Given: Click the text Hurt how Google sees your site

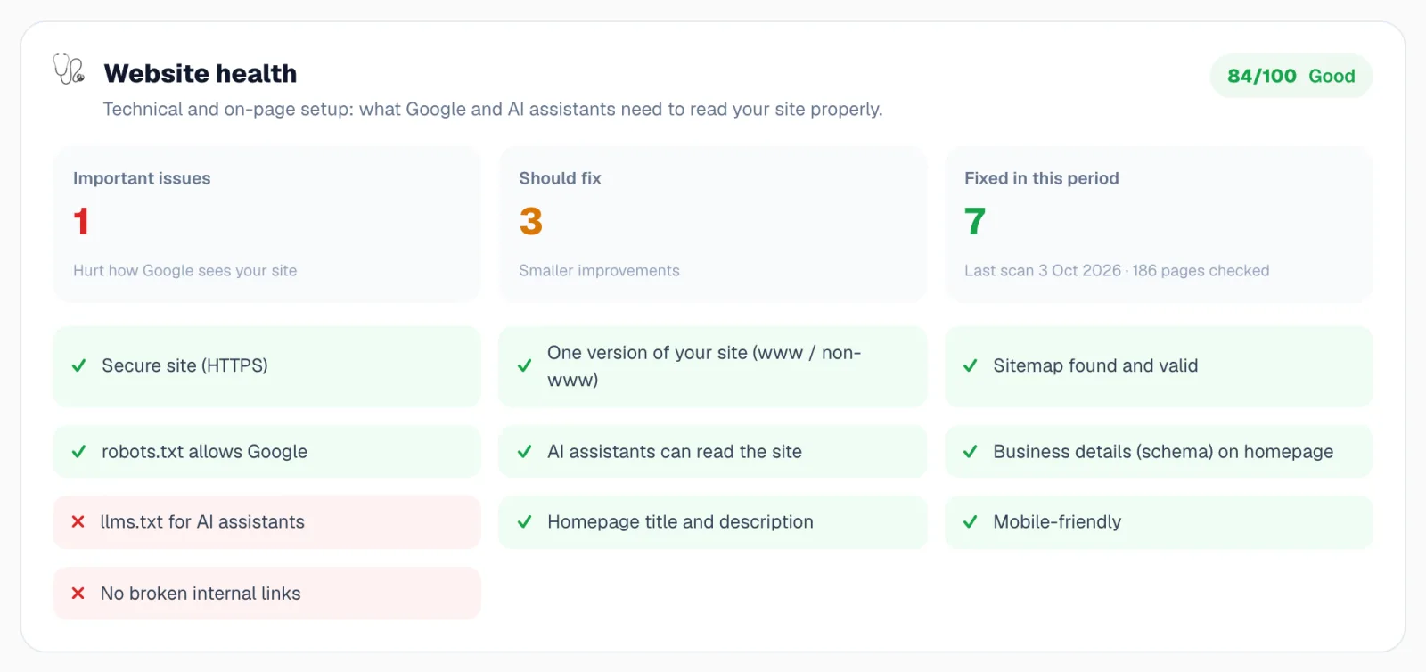Looking at the screenshot, I should pos(185,270).
